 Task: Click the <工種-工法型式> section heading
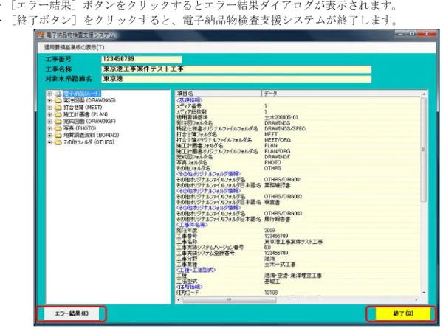click(x=196, y=270)
